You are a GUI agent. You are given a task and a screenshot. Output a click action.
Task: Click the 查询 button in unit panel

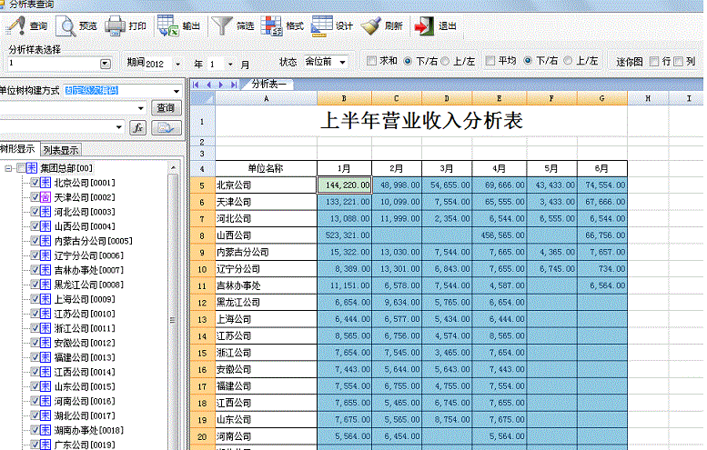tap(166, 108)
